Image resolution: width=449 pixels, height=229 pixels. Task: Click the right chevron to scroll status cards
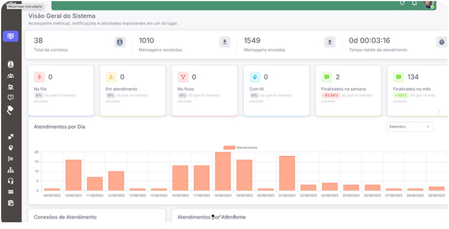(439, 111)
